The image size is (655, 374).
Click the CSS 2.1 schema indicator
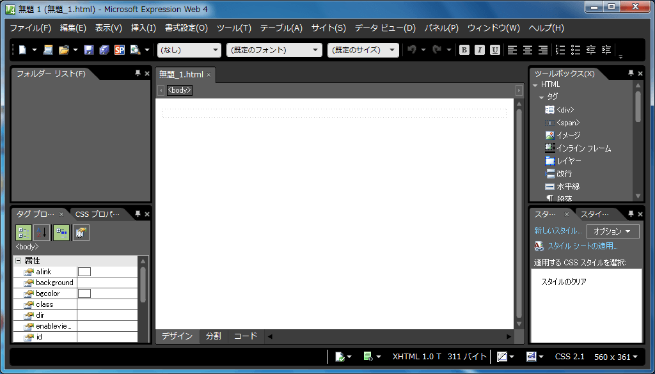[x=569, y=357]
